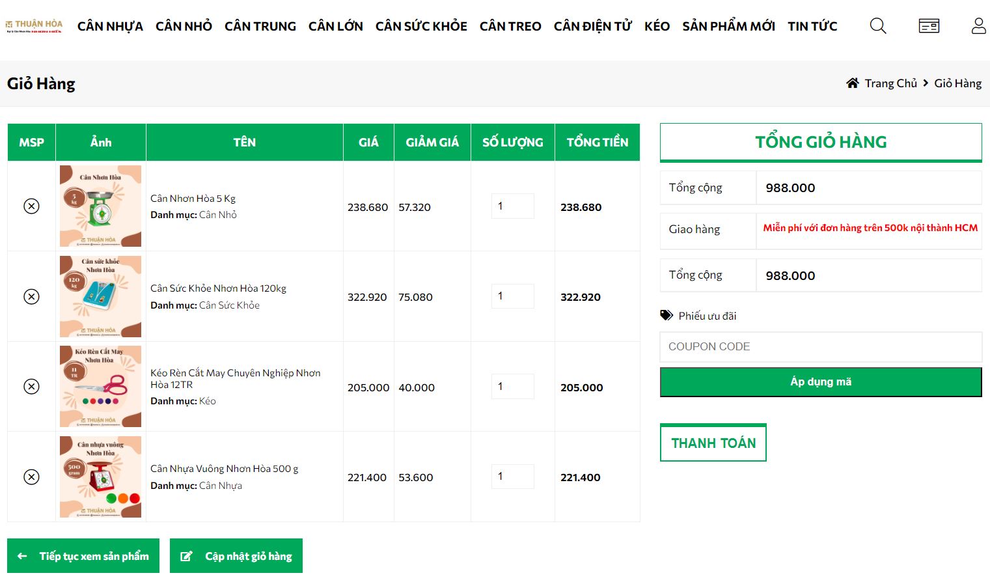Open the CÂN SỨC KHỎE menu

point(421,26)
